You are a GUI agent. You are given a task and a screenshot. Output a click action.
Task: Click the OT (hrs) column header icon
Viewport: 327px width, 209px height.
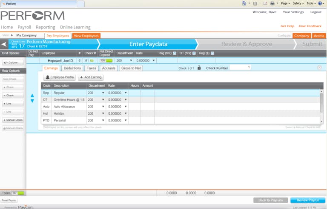194,53
